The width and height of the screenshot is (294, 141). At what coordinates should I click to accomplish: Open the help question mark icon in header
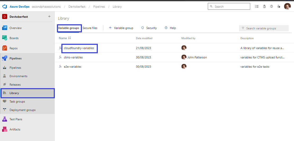272,6
